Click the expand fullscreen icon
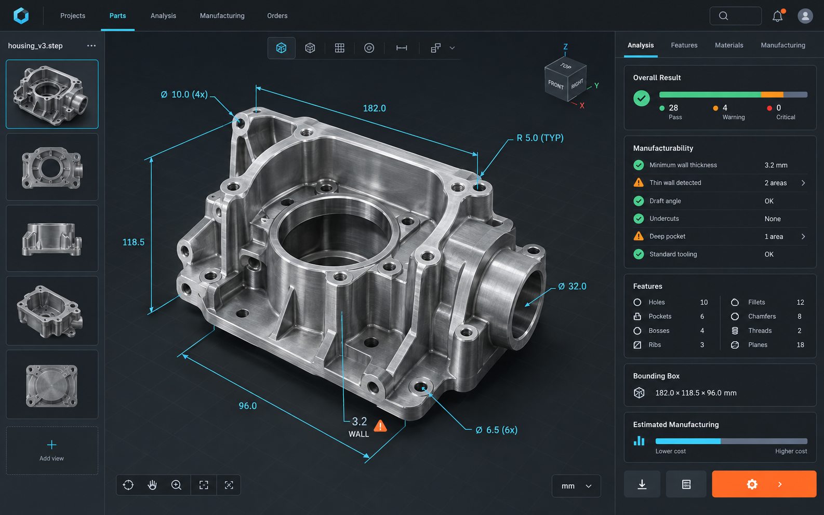Viewport: 824px width, 515px height. tap(229, 485)
